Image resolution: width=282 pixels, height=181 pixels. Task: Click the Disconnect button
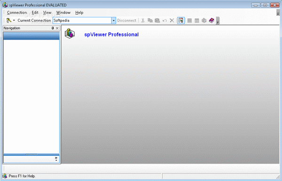[126, 21]
